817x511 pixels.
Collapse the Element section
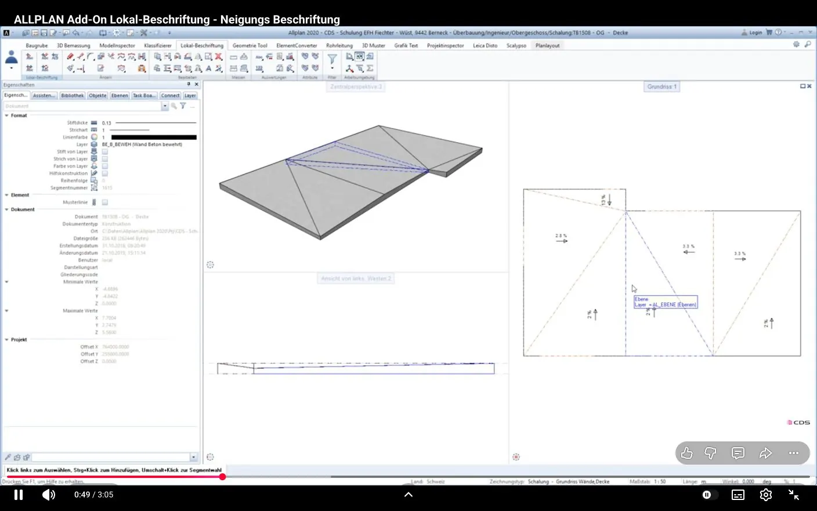[7, 195]
